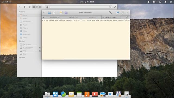This screenshot has height=98, width=174.
Task: Select the New Document tab
Action: tap(111, 17)
